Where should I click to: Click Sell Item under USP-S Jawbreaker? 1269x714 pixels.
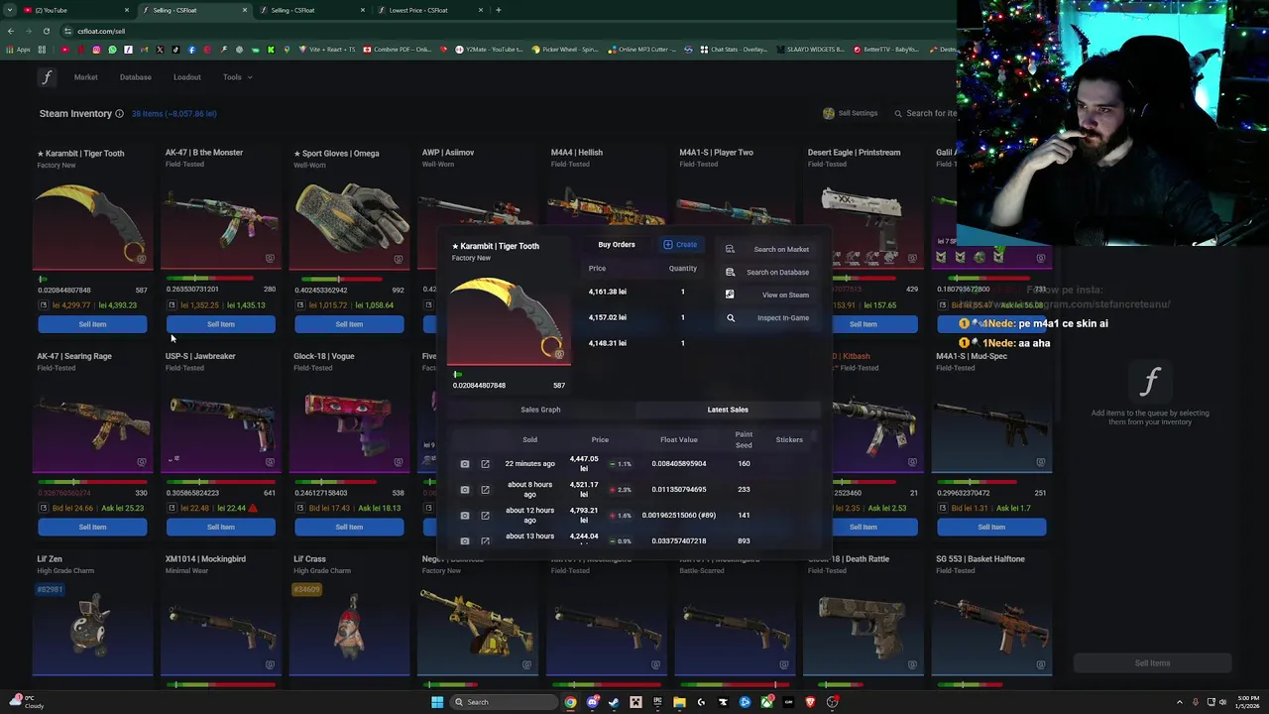pyautogui.click(x=221, y=528)
